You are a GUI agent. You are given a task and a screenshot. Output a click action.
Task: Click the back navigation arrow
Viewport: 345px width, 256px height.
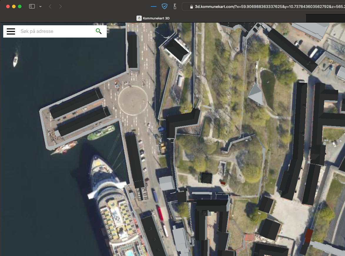[50, 6]
